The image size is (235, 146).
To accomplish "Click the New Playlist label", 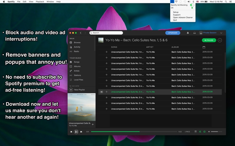I will coord(79,90).
